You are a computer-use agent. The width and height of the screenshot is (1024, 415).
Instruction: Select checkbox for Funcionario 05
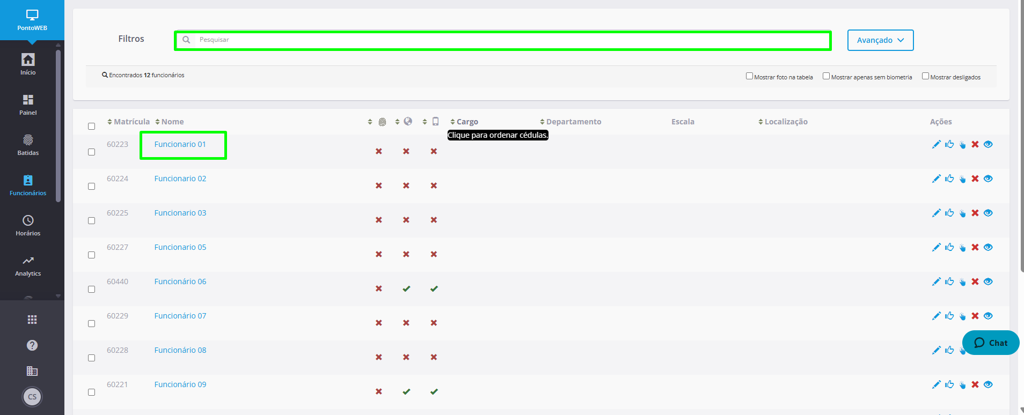91,255
